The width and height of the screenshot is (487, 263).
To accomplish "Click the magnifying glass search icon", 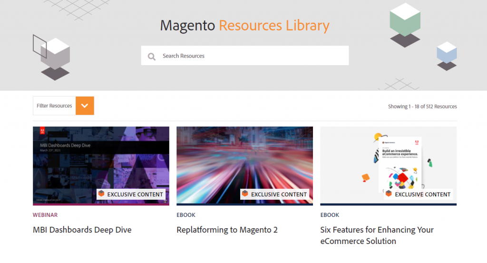I will tap(152, 56).
